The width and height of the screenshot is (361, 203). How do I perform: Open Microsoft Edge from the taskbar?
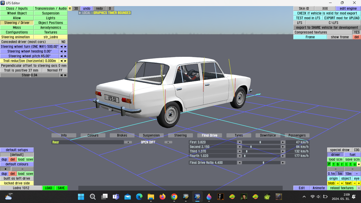139,197
